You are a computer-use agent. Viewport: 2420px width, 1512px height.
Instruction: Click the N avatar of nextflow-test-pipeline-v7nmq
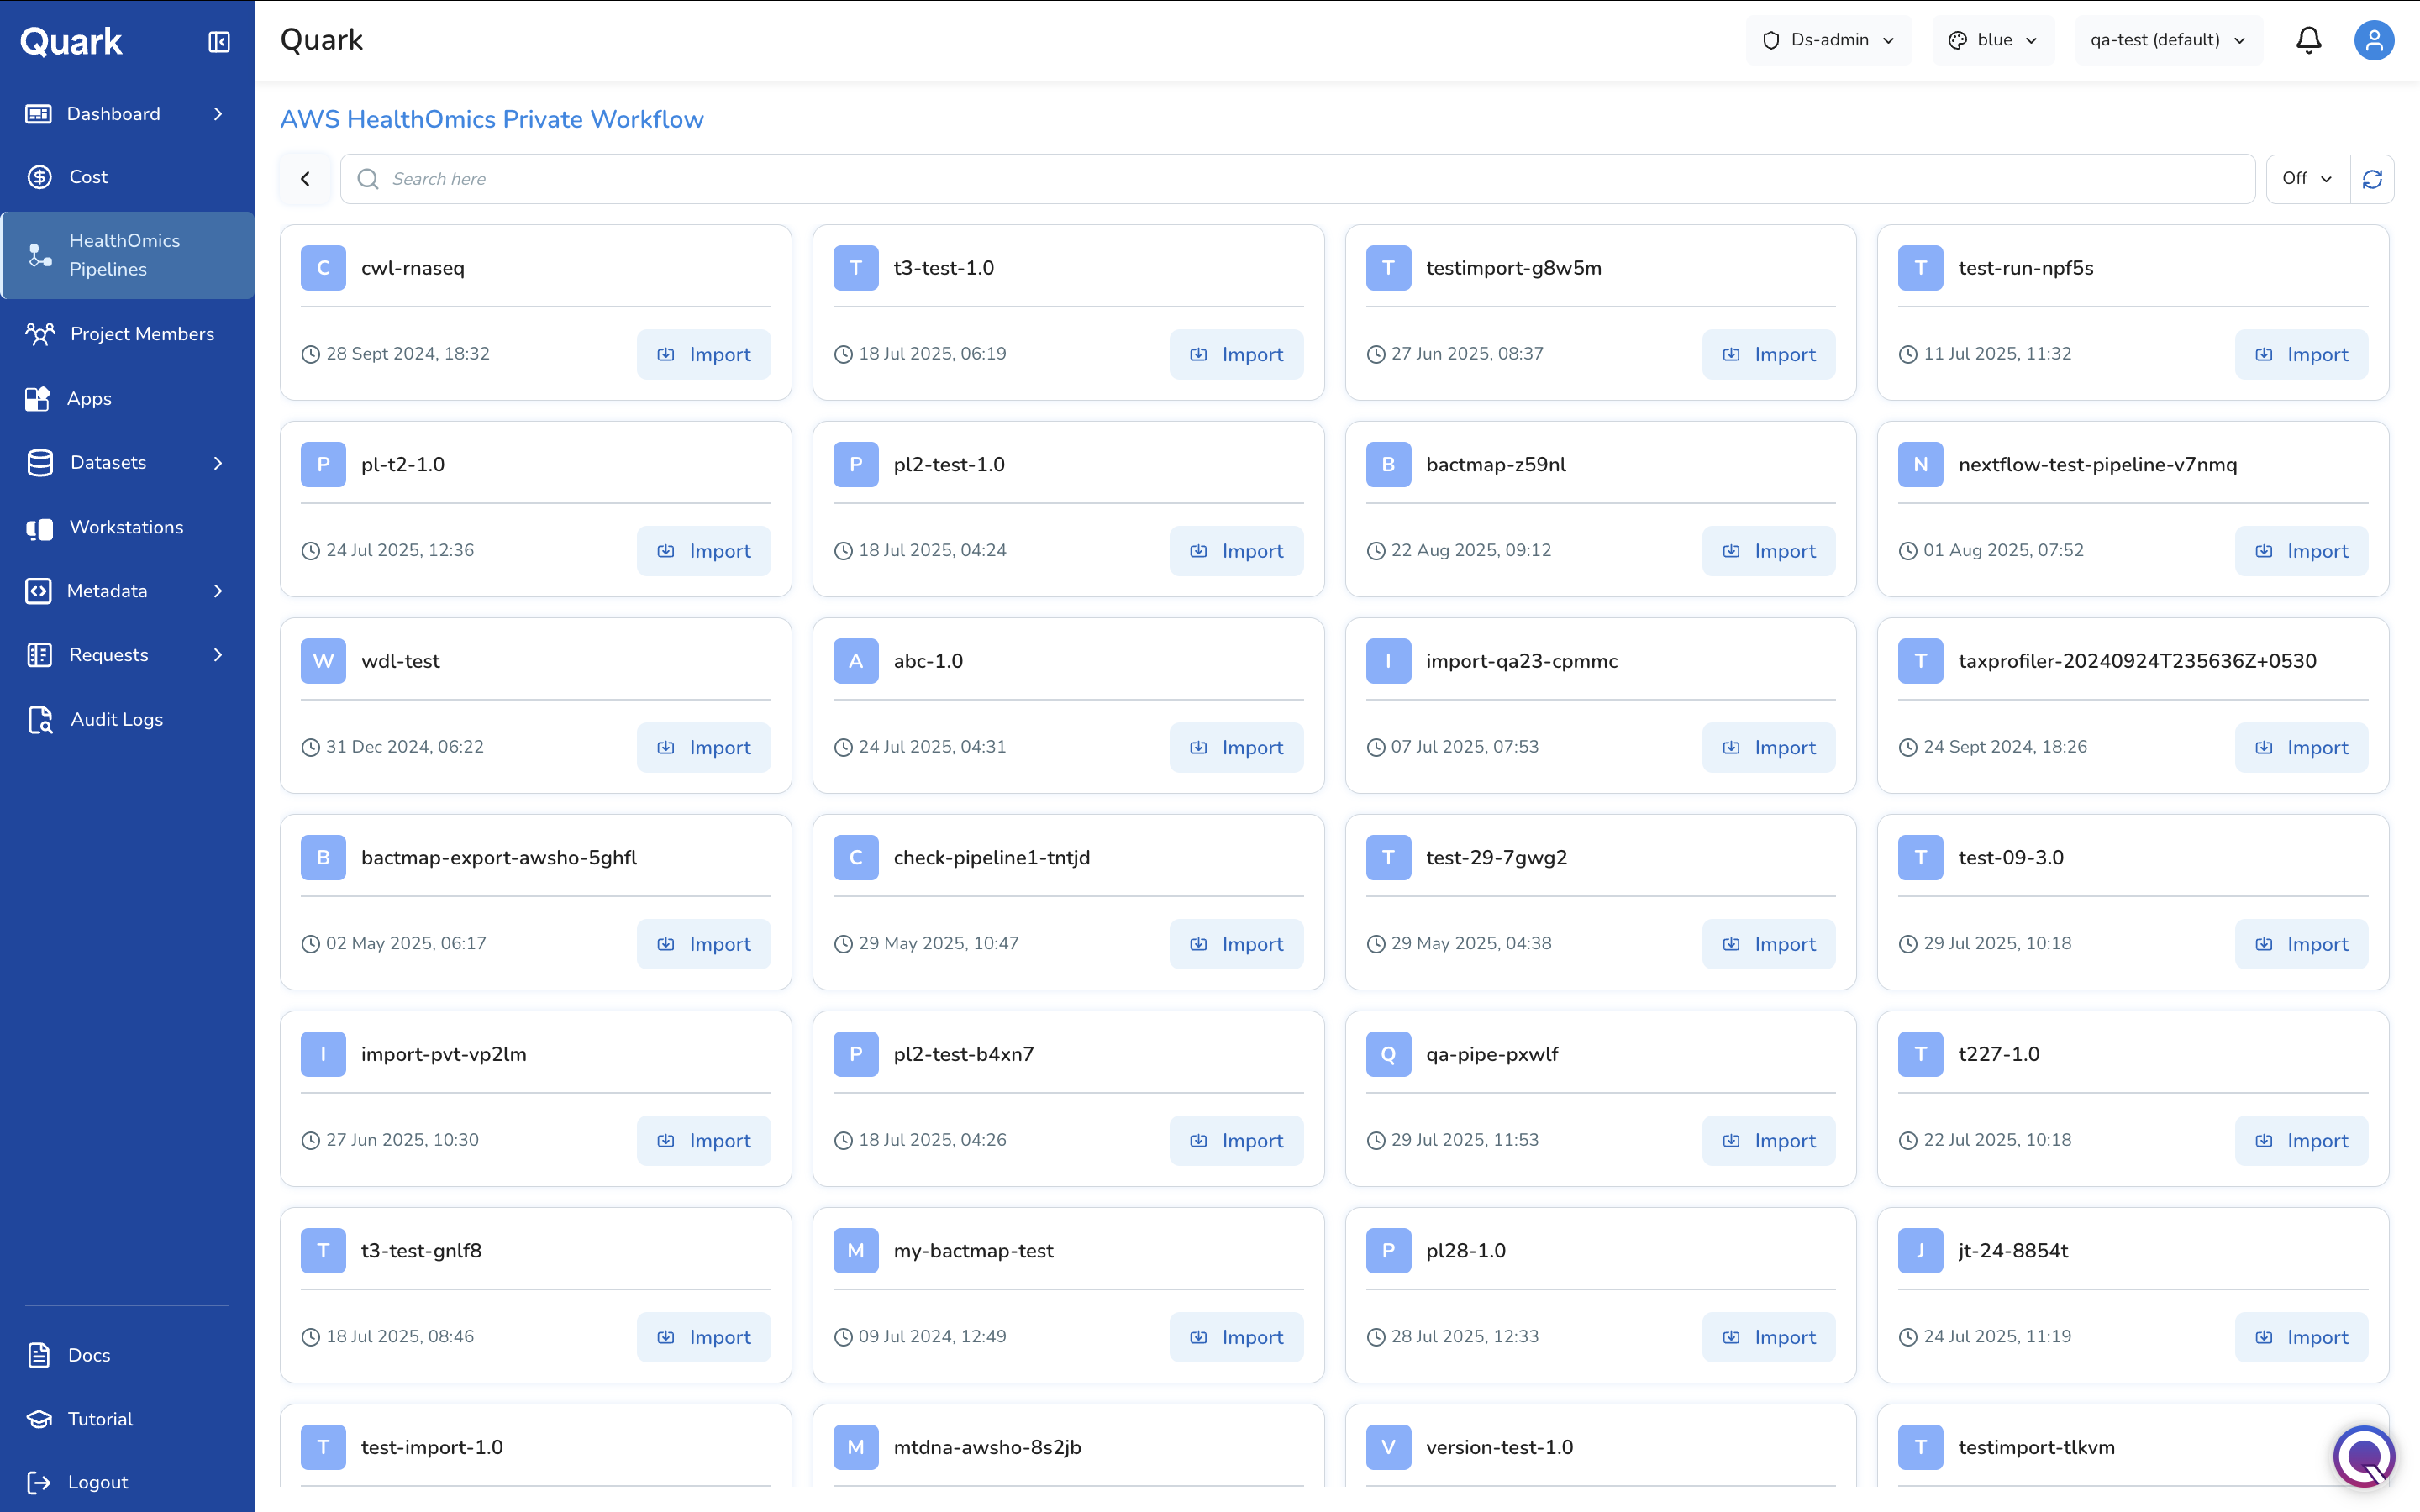pos(1920,464)
